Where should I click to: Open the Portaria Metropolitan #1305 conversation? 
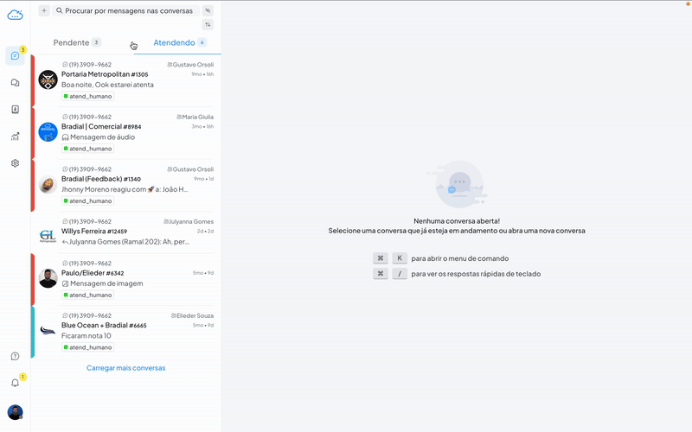click(x=130, y=80)
